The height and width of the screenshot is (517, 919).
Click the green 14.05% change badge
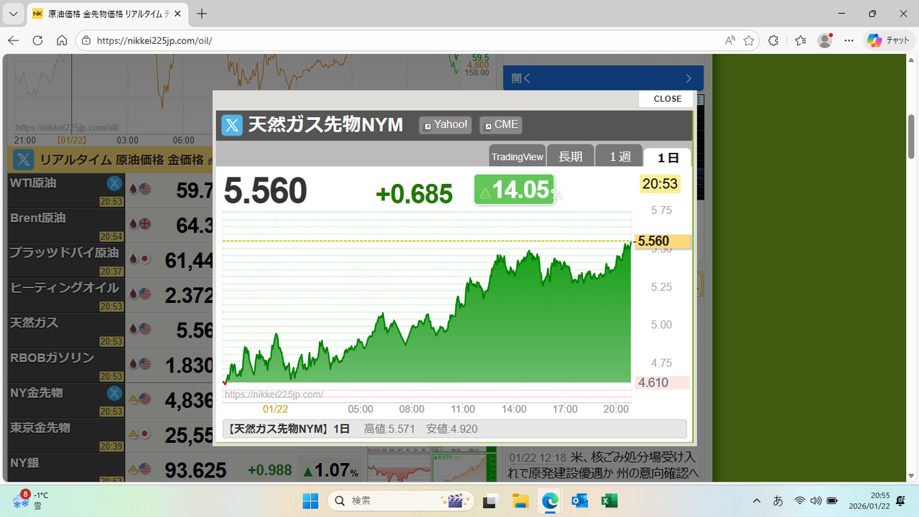tap(514, 190)
